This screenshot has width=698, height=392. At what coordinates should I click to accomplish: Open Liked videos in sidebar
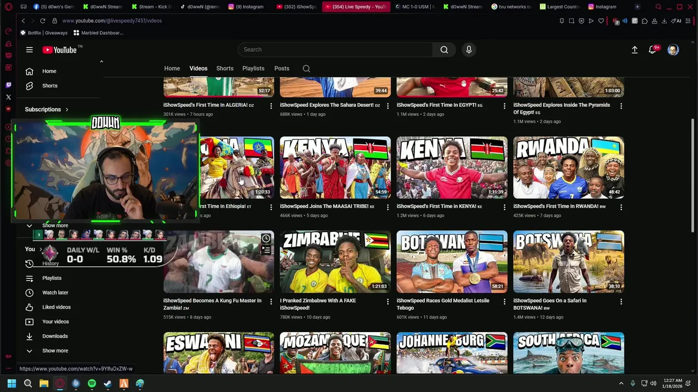coord(56,307)
